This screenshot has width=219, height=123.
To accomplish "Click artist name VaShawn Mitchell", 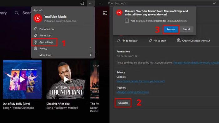I will (x=67, y=108).
